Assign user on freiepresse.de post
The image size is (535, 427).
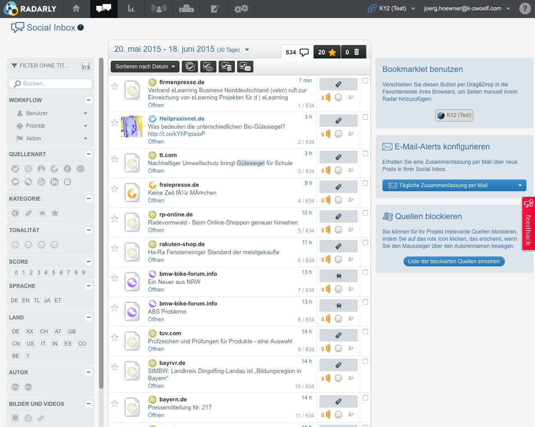(x=351, y=200)
